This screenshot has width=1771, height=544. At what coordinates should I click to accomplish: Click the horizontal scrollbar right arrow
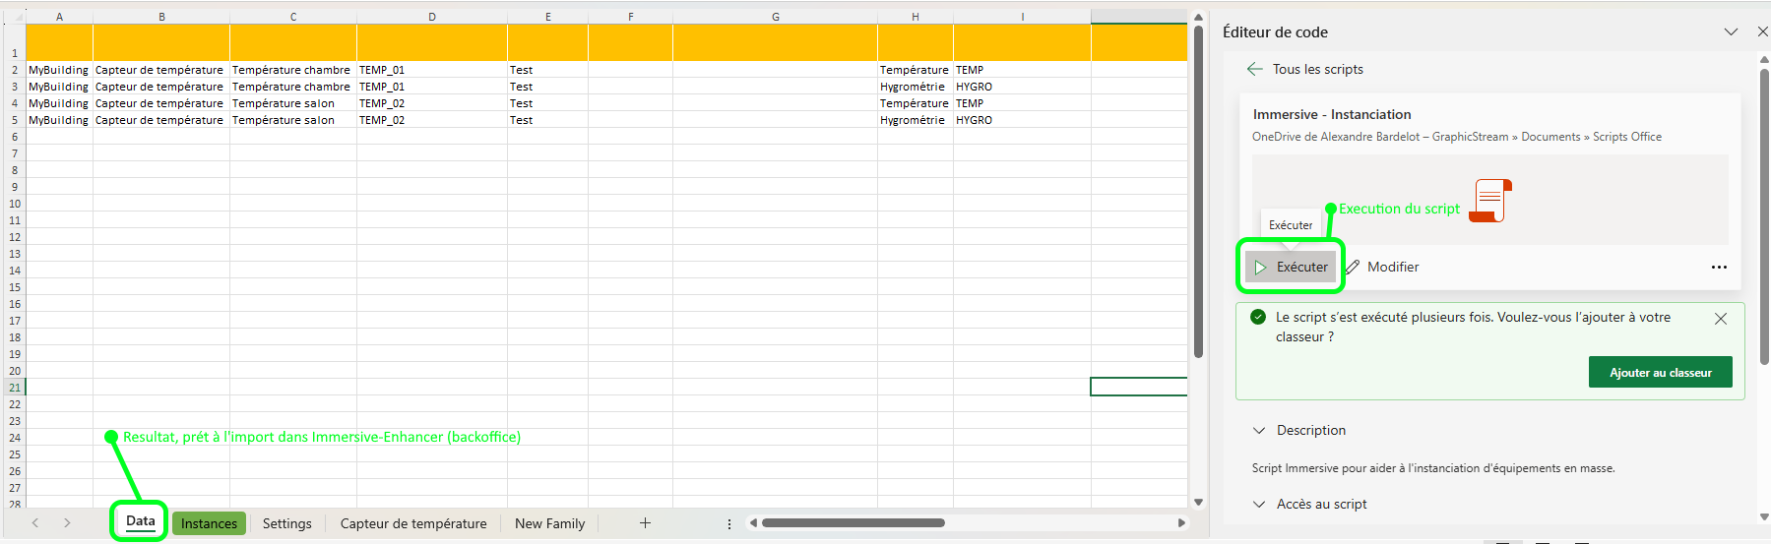1181,523
